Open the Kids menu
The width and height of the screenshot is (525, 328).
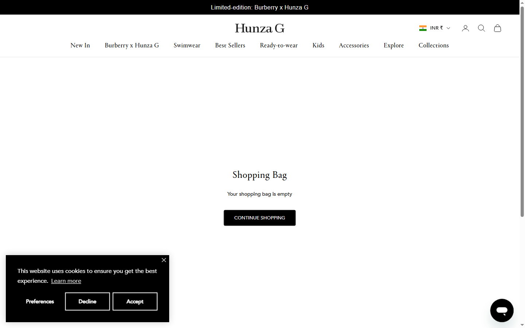pos(318,45)
